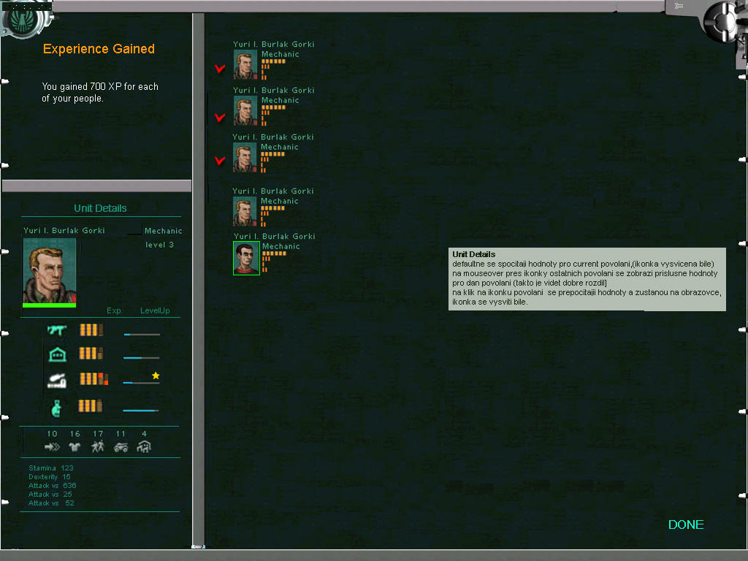
Task: Select the scientist bottle profession icon
Action: (x=56, y=408)
